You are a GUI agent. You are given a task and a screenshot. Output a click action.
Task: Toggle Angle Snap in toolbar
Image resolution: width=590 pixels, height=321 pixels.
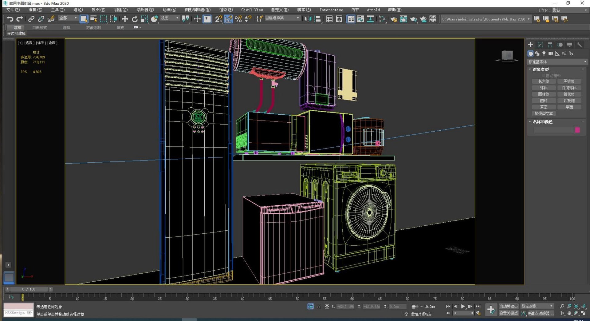228,19
